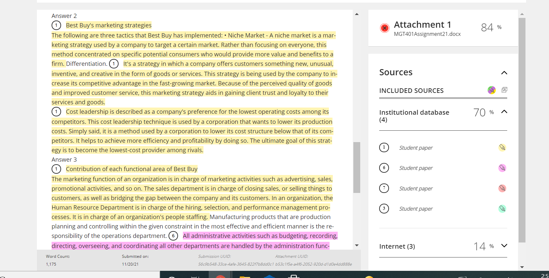This screenshot has width=549, height=278.
Task: Toggle yellow highlighting for source 1
Action: point(502,148)
